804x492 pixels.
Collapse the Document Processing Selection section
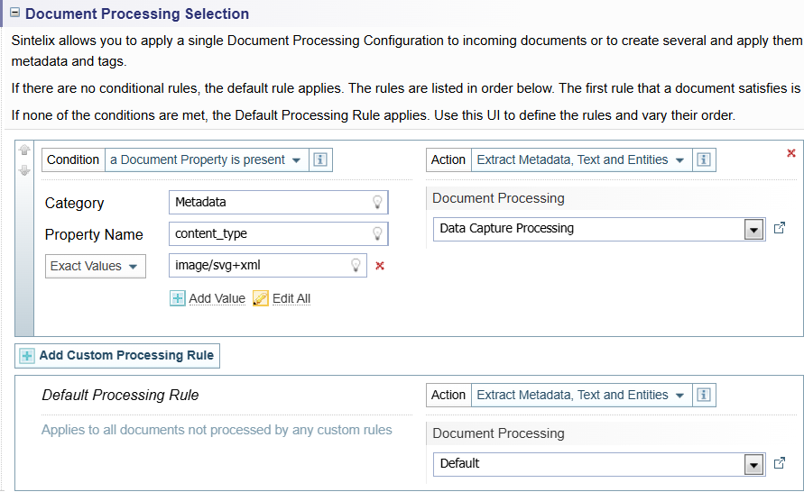[x=14, y=14]
